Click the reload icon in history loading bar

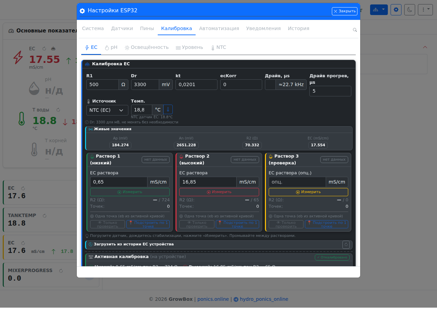click(x=346, y=244)
